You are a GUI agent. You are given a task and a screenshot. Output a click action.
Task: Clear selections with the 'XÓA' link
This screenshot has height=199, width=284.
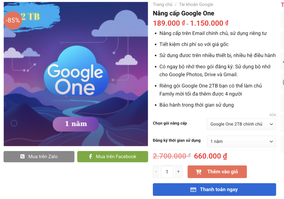(272, 115)
